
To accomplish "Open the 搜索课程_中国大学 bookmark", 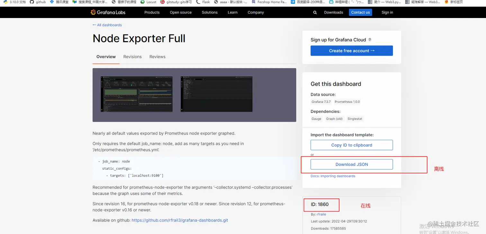I will pyautogui.click(x=90, y=2).
